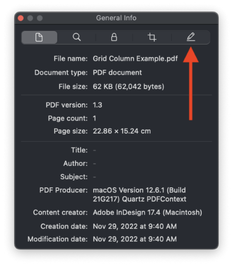Click the Adobe InDesign content creator value
Image resolution: width=233 pixels, height=266 pixels.
(148, 213)
